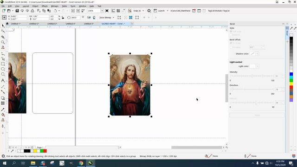Click the X position input field
The width and height of the screenshot is (297, 167).
coord(19,17)
